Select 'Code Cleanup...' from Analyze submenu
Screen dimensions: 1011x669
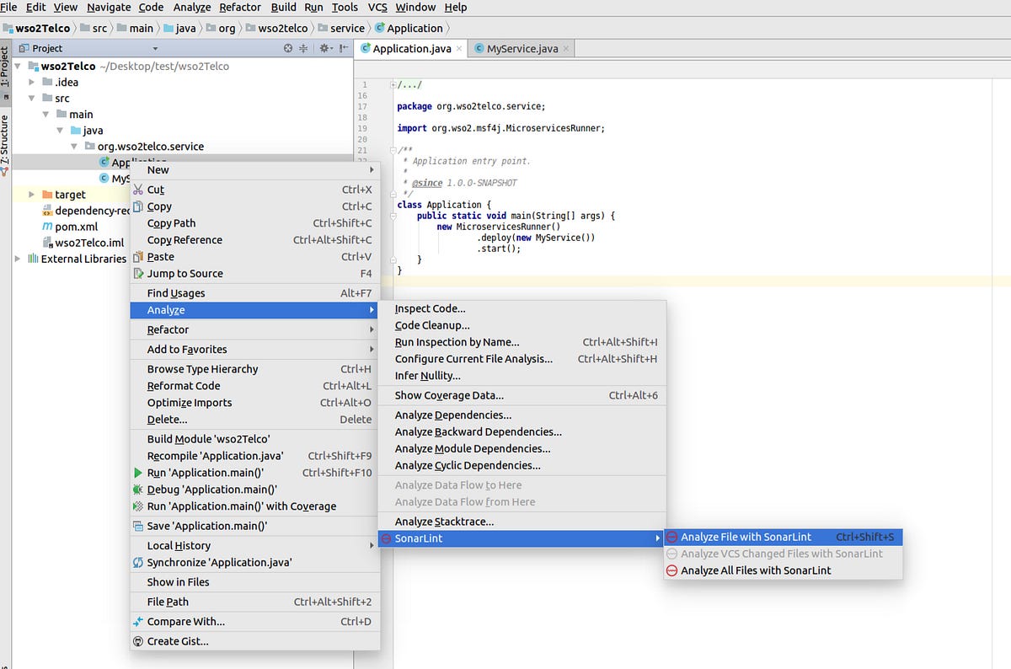click(432, 325)
